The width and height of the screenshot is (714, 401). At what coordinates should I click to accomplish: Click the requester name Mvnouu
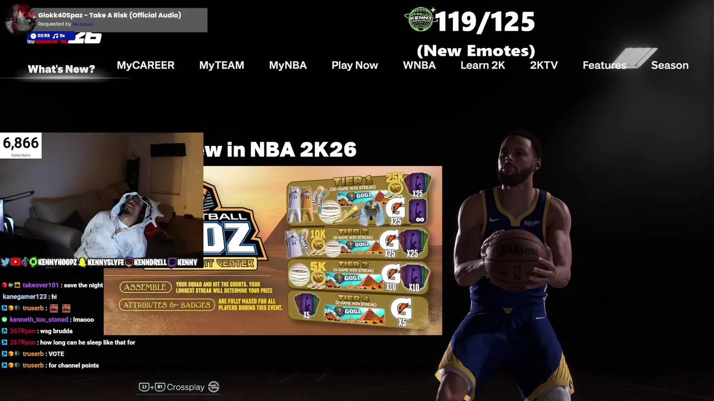click(83, 24)
